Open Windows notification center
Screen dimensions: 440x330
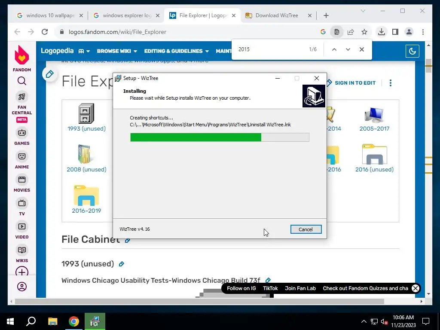point(426,321)
